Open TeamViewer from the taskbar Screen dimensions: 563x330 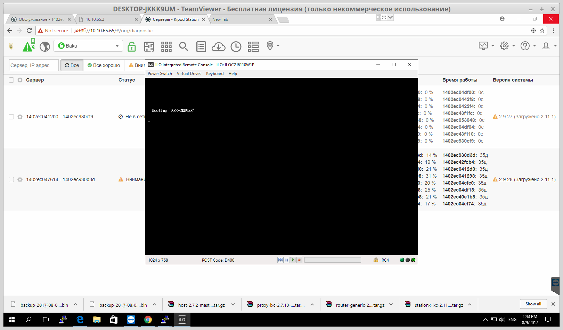(131, 320)
